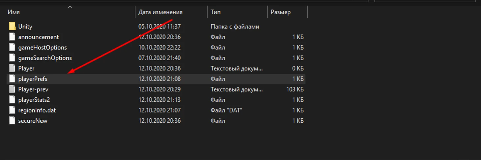Sort by Дата изменения column header
Image resolution: width=481 pixels, height=160 pixels.
[x=160, y=12]
